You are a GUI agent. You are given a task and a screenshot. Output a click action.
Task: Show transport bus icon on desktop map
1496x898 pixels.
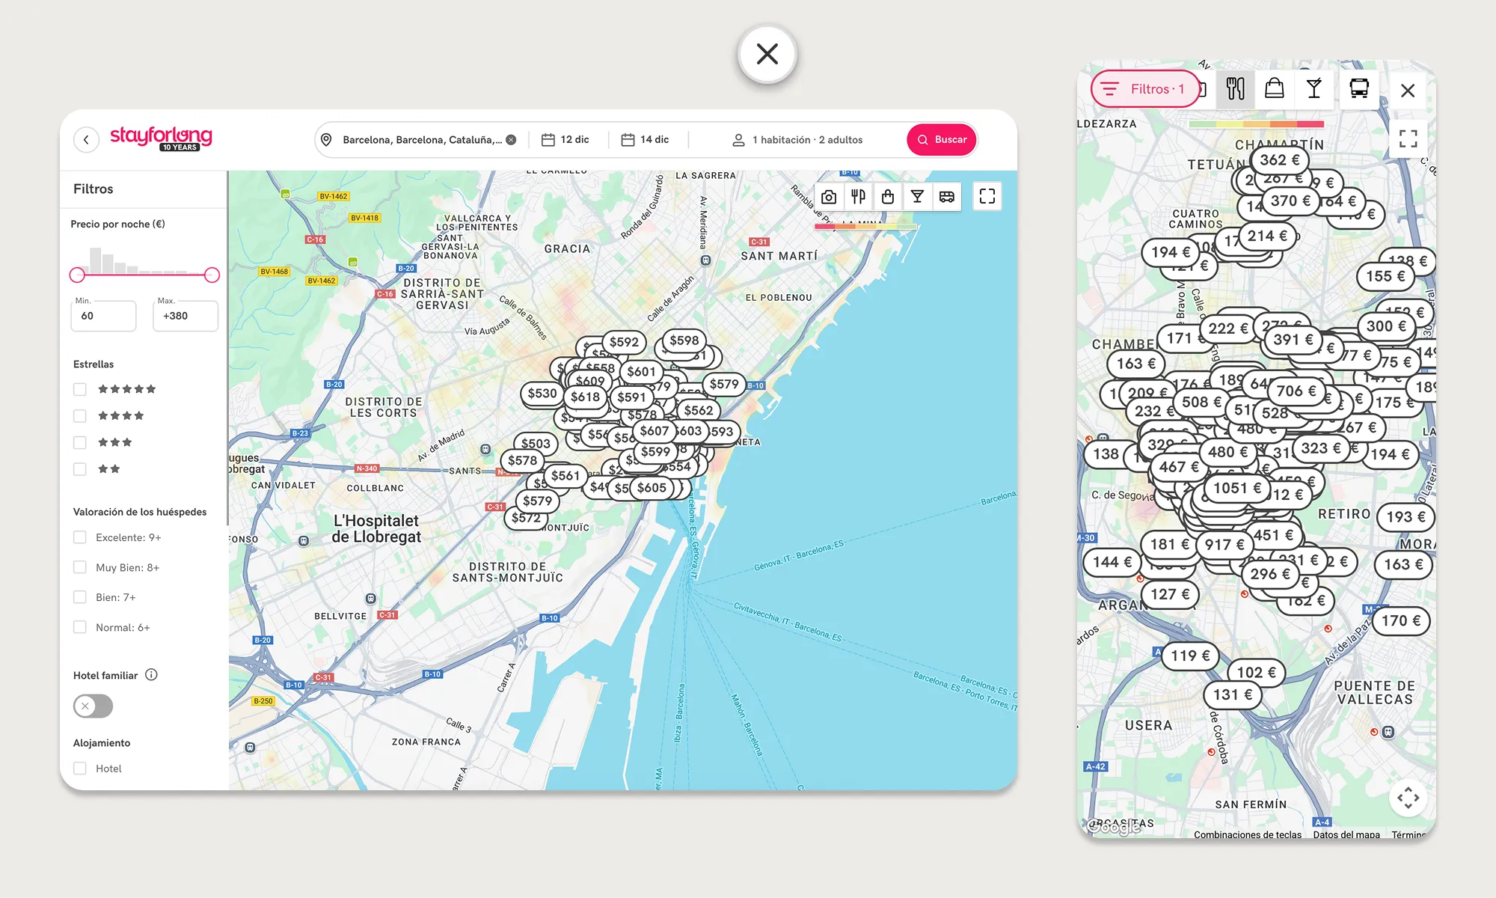coord(947,197)
